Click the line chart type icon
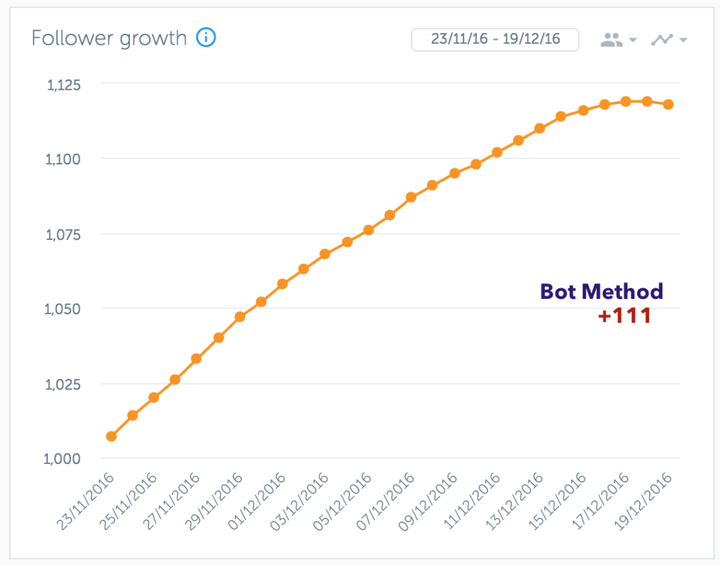The width and height of the screenshot is (720, 566). tap(662, 39)
